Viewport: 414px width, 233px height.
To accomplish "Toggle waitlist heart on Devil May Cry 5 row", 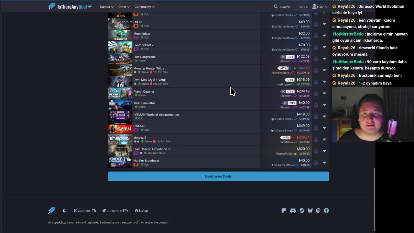I will coord(292,84).
